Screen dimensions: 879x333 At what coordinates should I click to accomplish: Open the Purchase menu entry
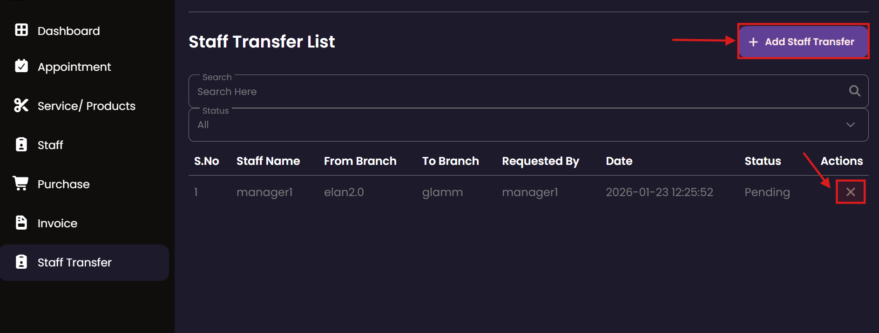(x=63, y=184)
